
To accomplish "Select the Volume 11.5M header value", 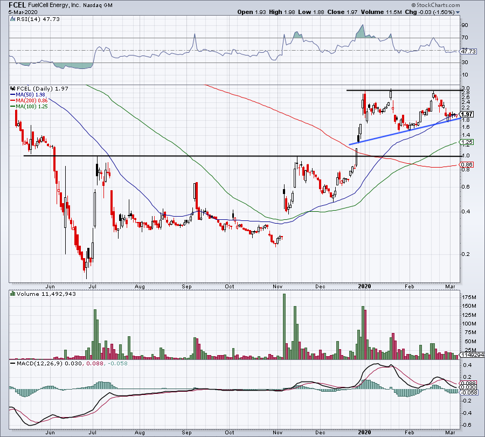I will 381,12.
